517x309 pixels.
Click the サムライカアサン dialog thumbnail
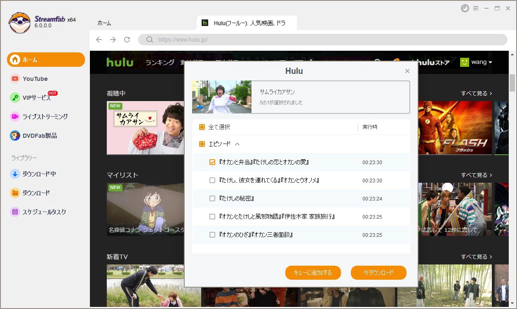(x=222, y=97)
